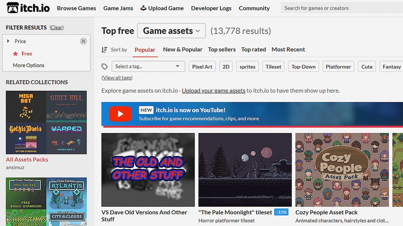Open Community in top navigation
This screenshot has height=226, width=403.
(254, 8)
